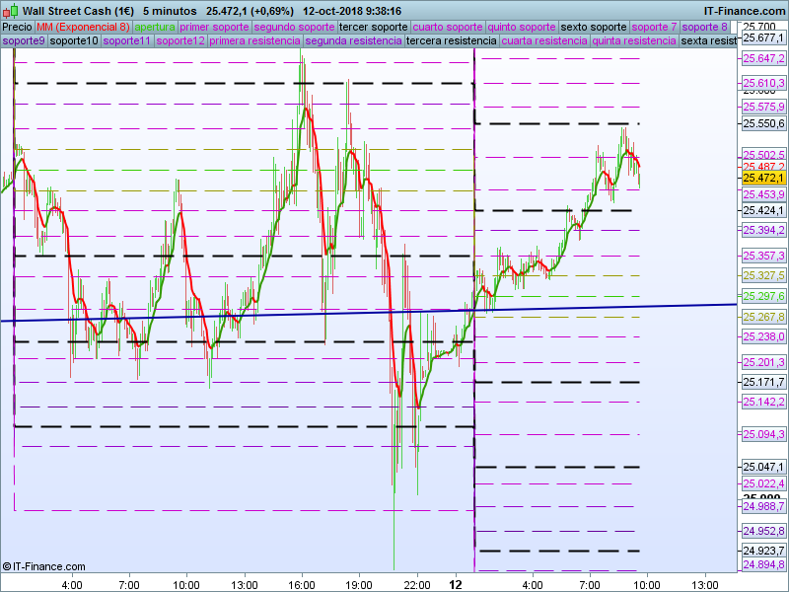Click the soporte11 label
Viewport: 789px width, 592px height.
127,40
